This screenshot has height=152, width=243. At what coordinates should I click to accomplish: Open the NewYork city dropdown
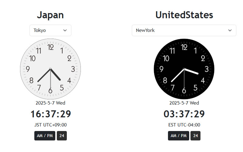(184, 30)
